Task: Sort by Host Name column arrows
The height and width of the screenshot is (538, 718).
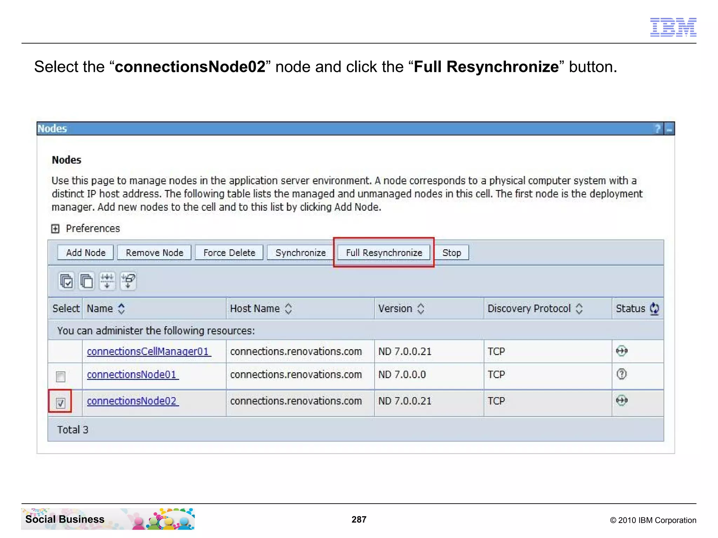Action: (288, 309)
